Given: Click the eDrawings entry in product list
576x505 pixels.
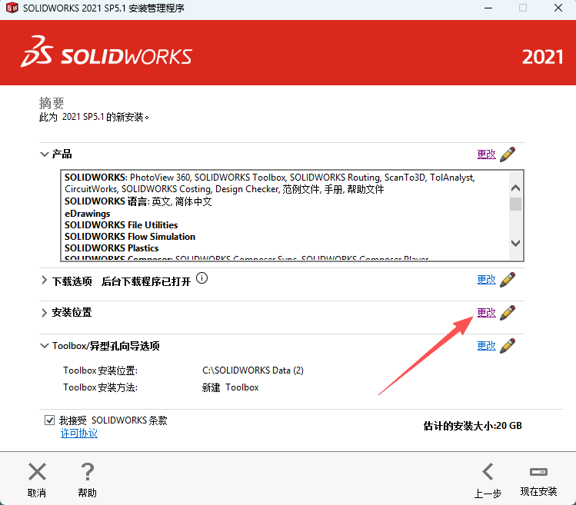Looking at the screenshot, I should (x=88, y=214).
